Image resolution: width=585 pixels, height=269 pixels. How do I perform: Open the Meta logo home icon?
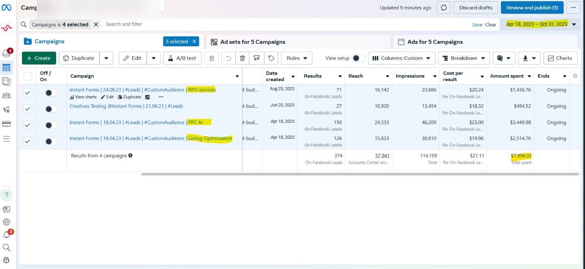pos(6,8)
